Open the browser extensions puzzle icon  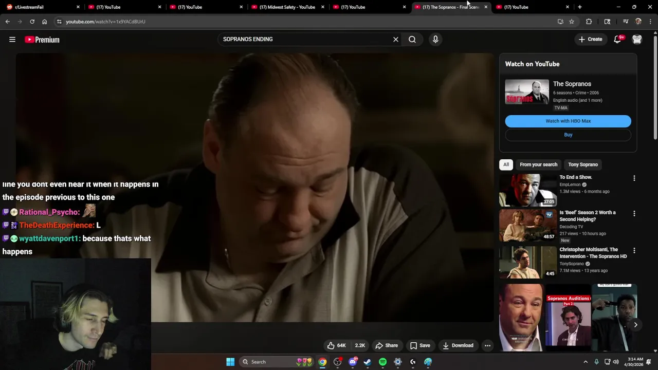tap(589, 22)
